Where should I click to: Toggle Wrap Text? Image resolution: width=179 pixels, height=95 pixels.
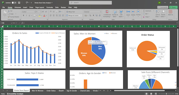pyautogui.click(x=71, y=12)
